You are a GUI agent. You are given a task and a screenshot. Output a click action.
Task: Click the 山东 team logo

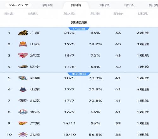23,89
